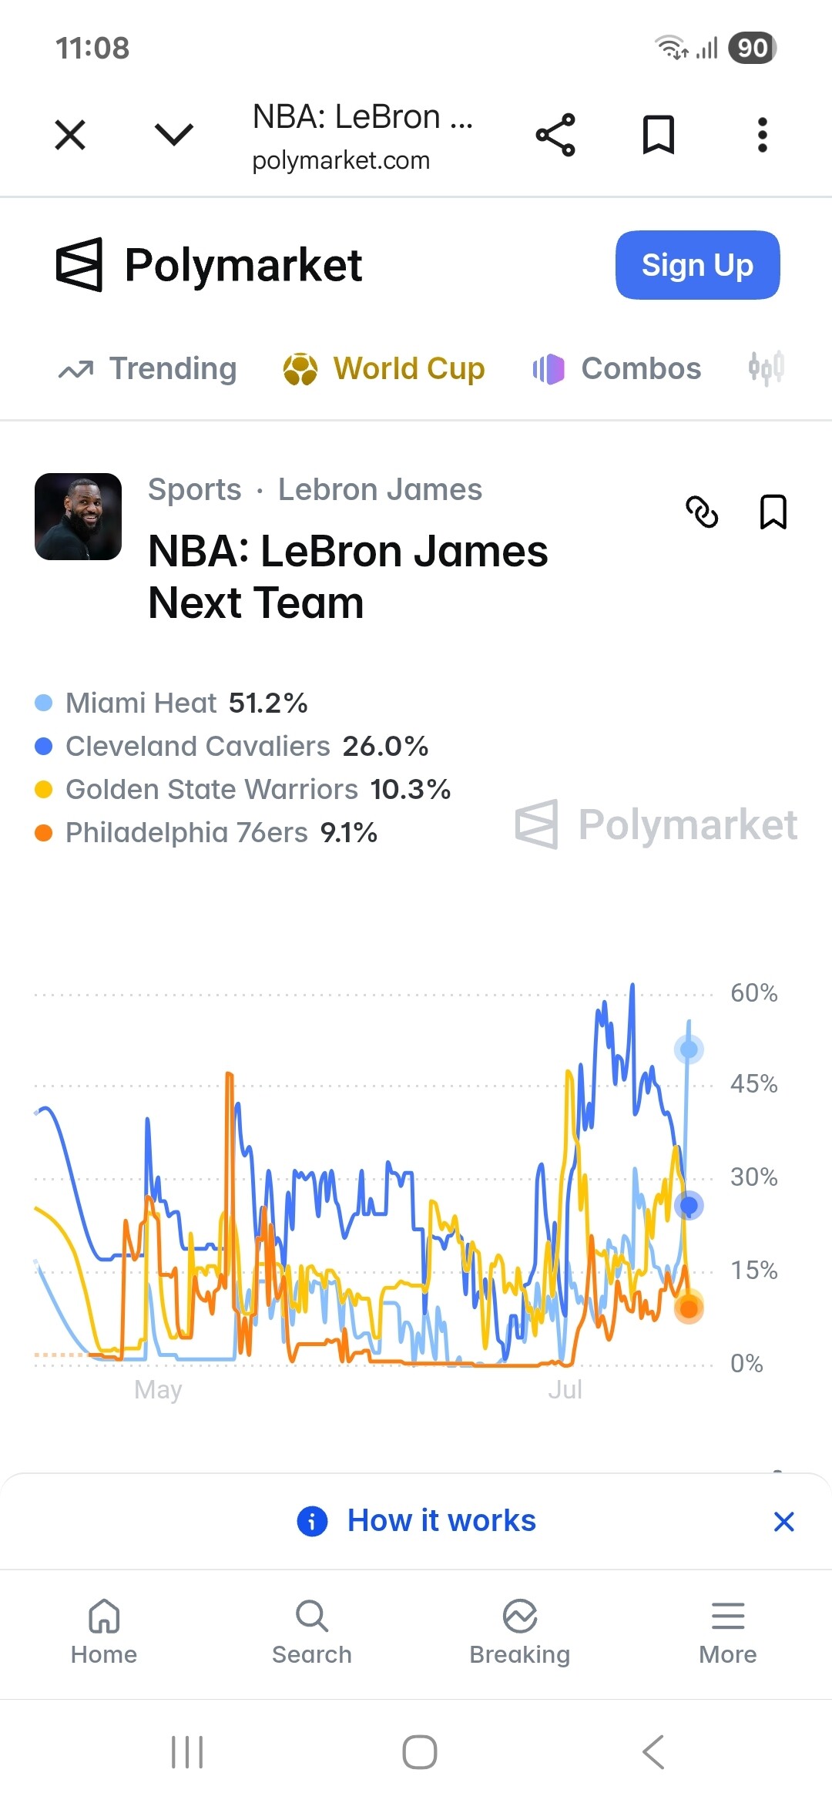Click the Sign Up button
The height and width of the screenshot is (1803, 832).
[x=698, y=265]
